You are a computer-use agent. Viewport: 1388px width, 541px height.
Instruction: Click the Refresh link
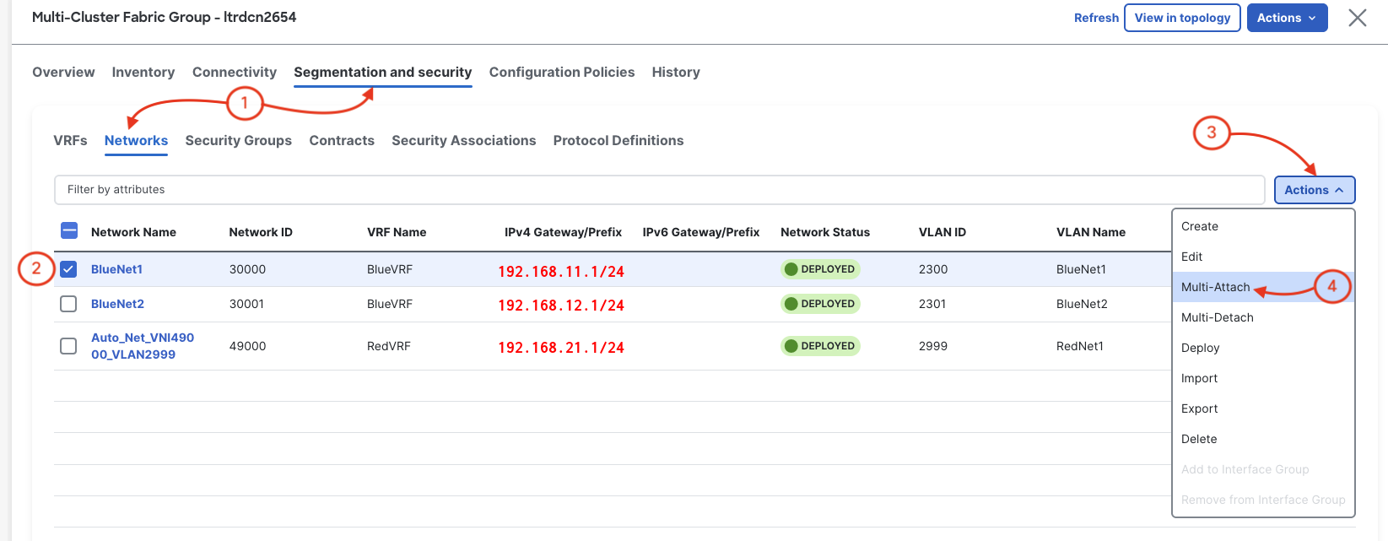pos(1096,18)
